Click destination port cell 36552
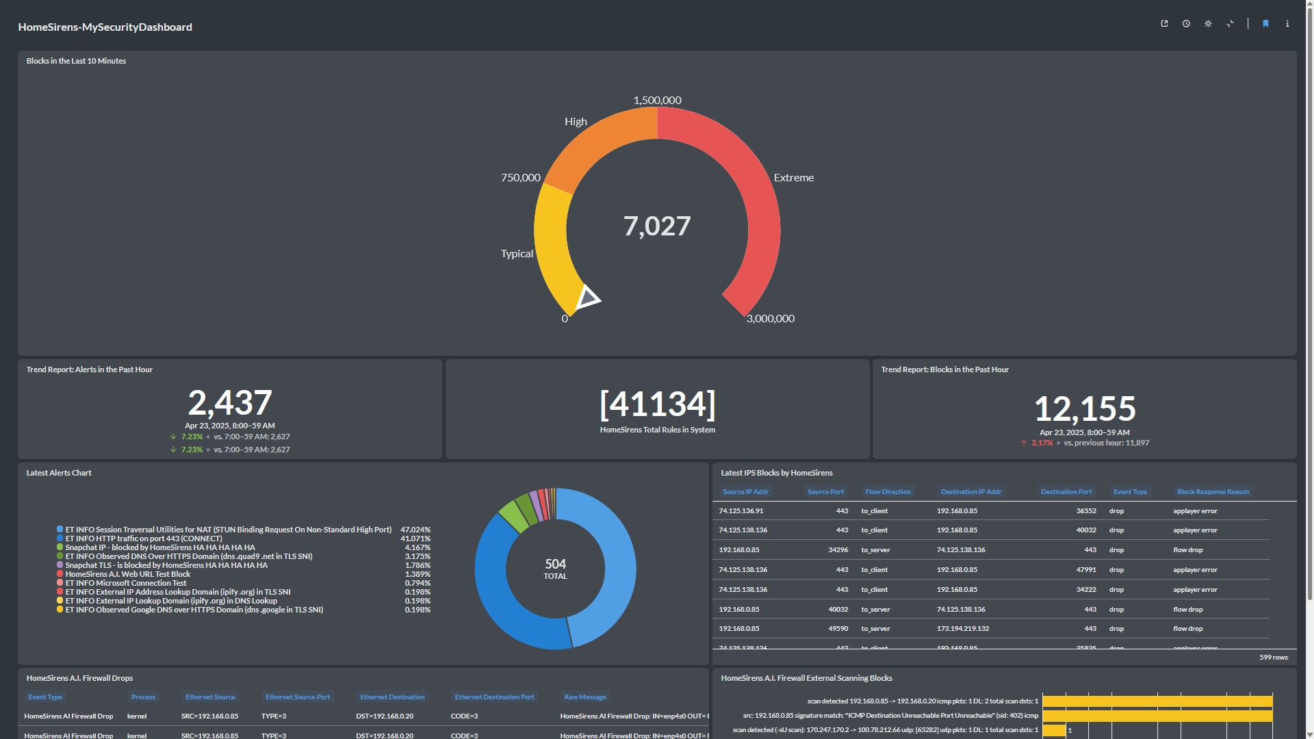1314x739 pixels. [x=1086, y=511]
